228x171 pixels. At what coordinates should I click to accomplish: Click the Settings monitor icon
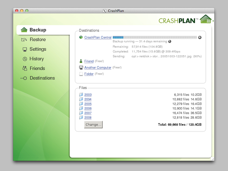25,49
